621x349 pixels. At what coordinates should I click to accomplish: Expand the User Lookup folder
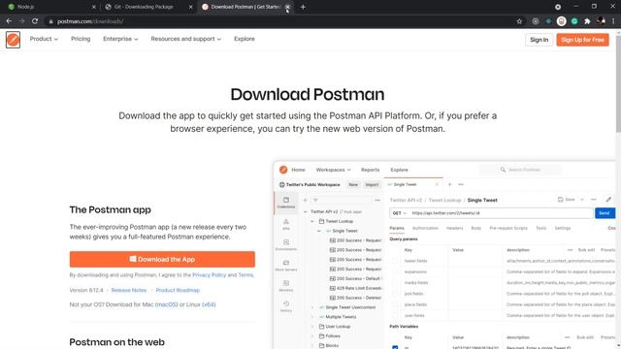point(312,327)
